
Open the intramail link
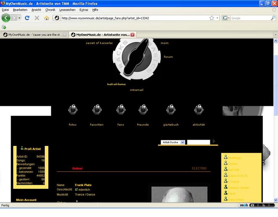137,90
